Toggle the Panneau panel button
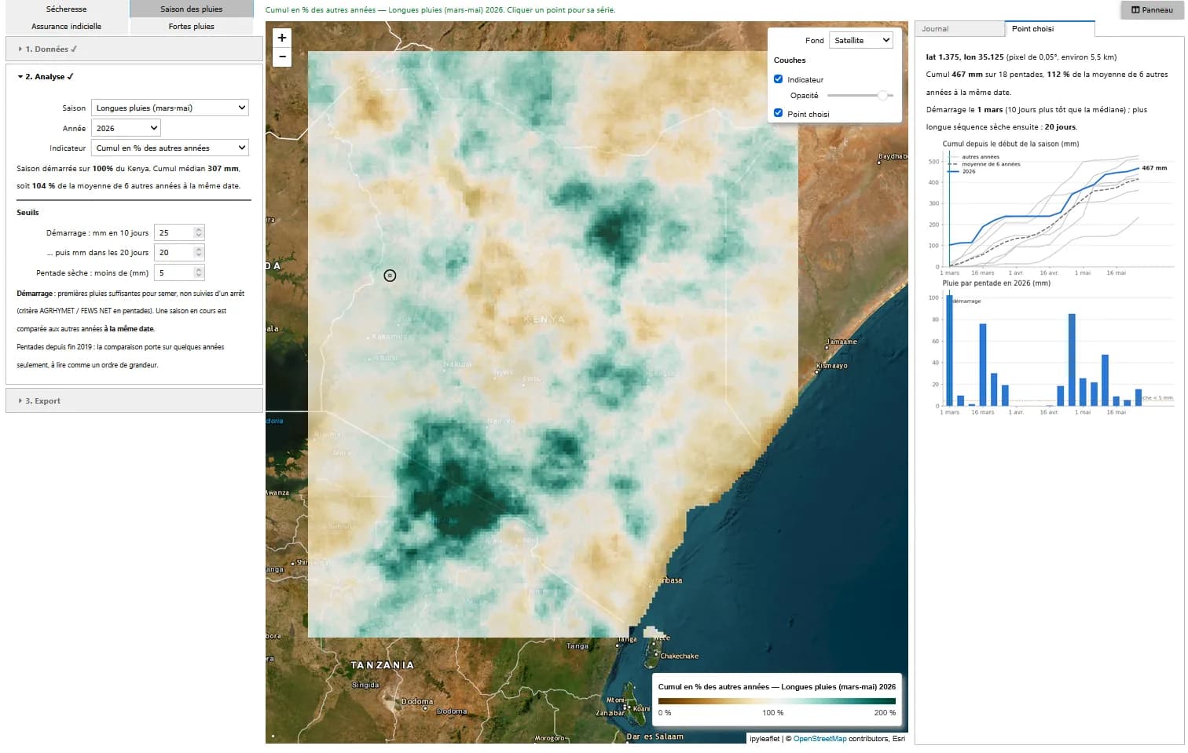 [1152, 9]
